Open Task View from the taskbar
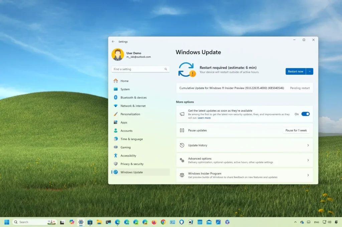Image resolution: width=342 pixels, height=227 pixels. (62, 222)
